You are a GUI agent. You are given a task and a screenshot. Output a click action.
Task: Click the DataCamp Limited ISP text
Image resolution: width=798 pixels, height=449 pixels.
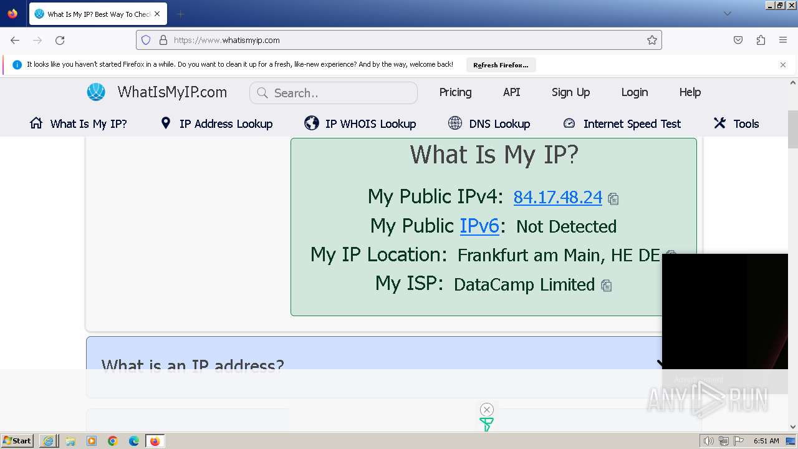click(524, 284)
